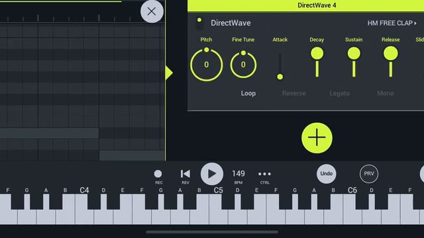Click the Sustain slider handle
Viewport: 424px width, 238px height.
(354, 54)
